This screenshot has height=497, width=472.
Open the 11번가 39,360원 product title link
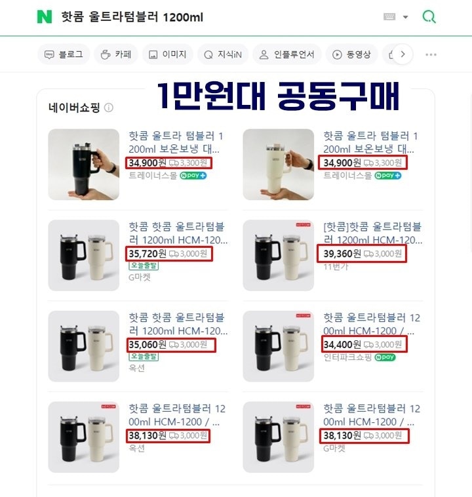coord(372,233)
